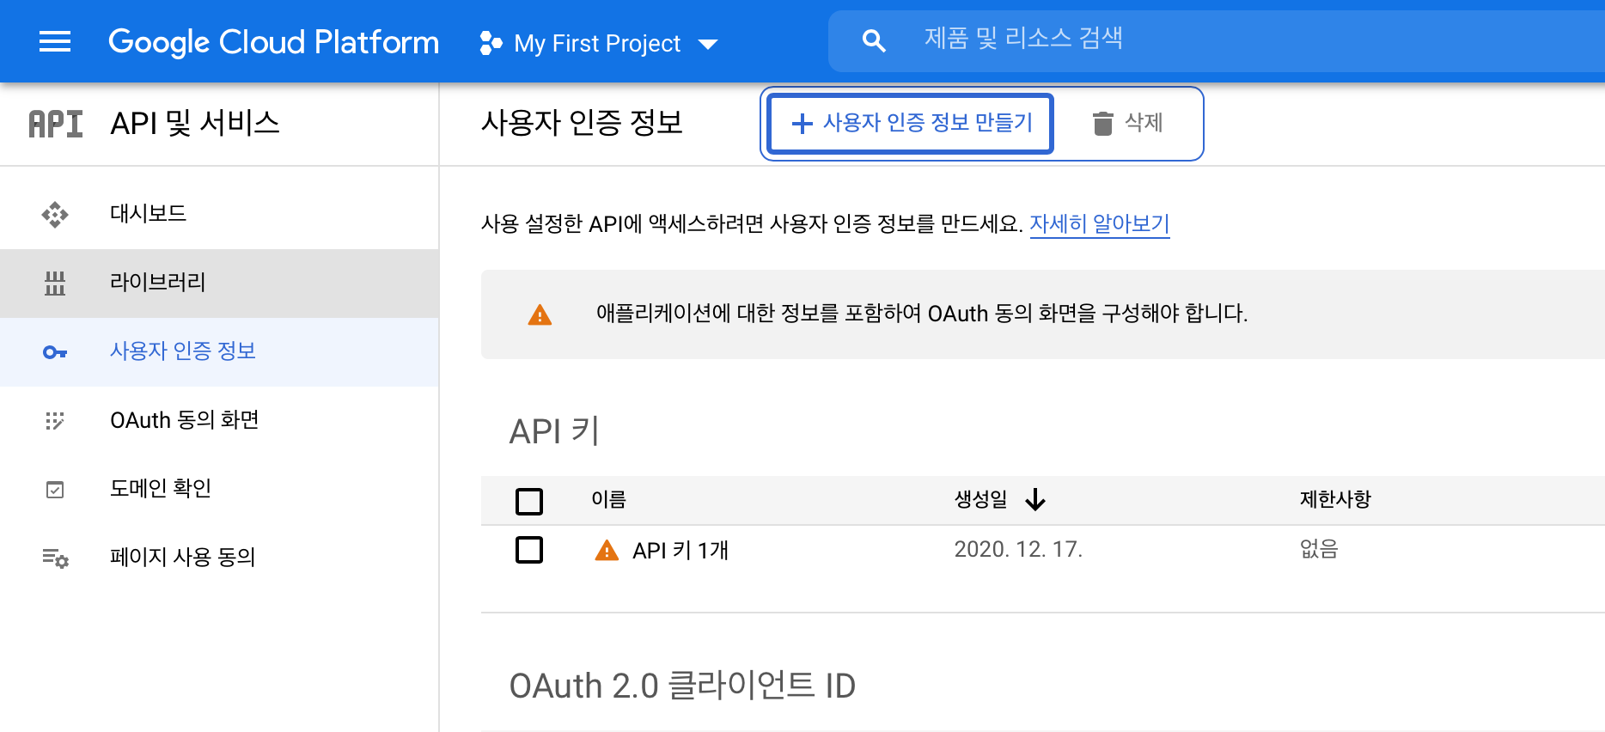Click the 라이브러리 library icon

tap(55, 283)
